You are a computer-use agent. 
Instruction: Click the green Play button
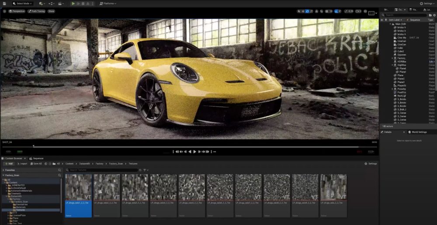click(x=73, y=3)
